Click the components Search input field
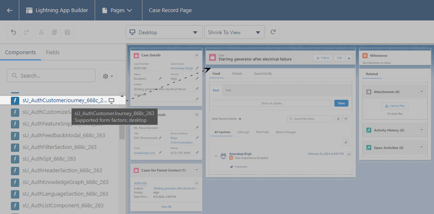The image size is (434, 214). point(51,76)
